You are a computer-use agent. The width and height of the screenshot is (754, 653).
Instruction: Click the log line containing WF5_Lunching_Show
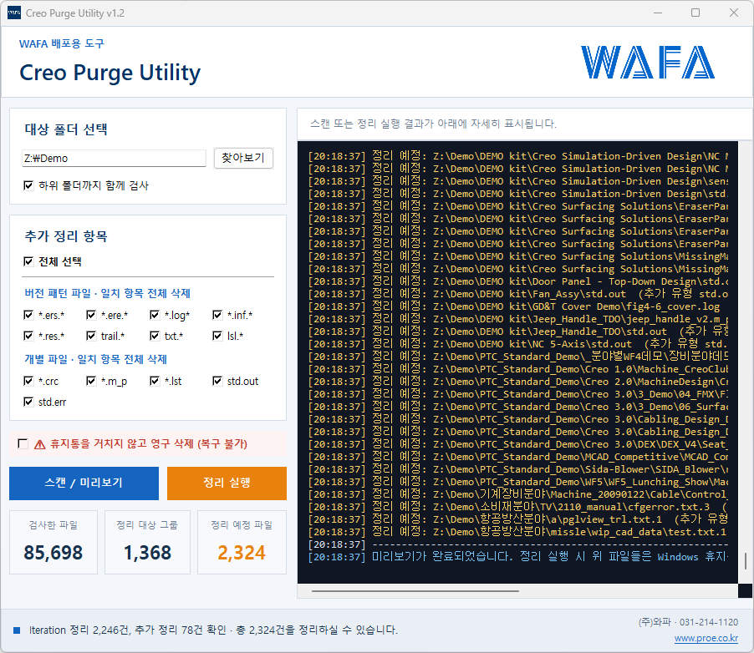pos(517,482)
